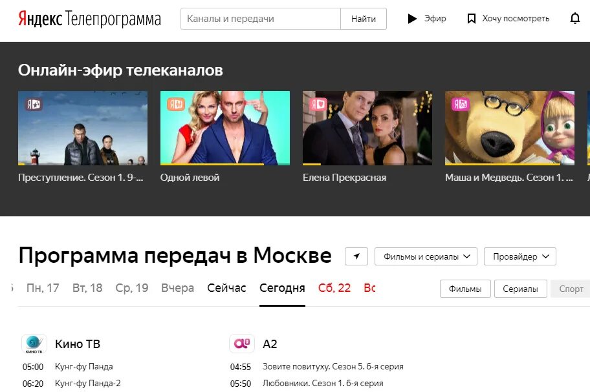Click the Yandex badge on Маша и Медведь thumbnail
The height and width of the screenshot is (392, 590).
coord(460,104)
